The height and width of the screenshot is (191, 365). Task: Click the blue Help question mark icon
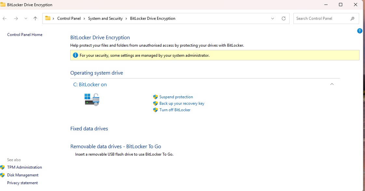point(359,31)
